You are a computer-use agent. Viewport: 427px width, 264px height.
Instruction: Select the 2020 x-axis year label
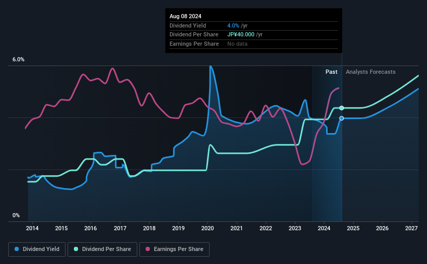(208, 228)
